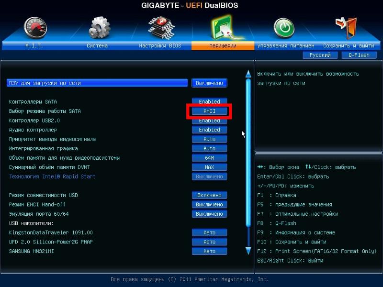383x287 pixels.
Task: Click the American Megatrends copyright line
Action: pos(190,279)
